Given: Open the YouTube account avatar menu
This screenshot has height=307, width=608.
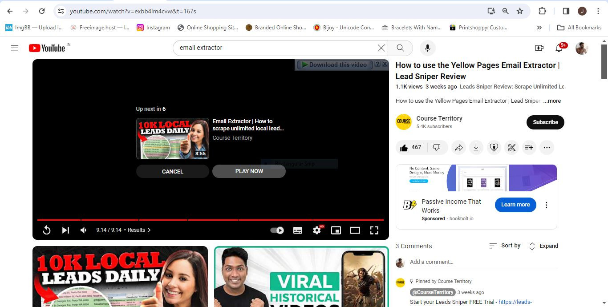Looking at the screenshot, I should [x=582, y=48].
